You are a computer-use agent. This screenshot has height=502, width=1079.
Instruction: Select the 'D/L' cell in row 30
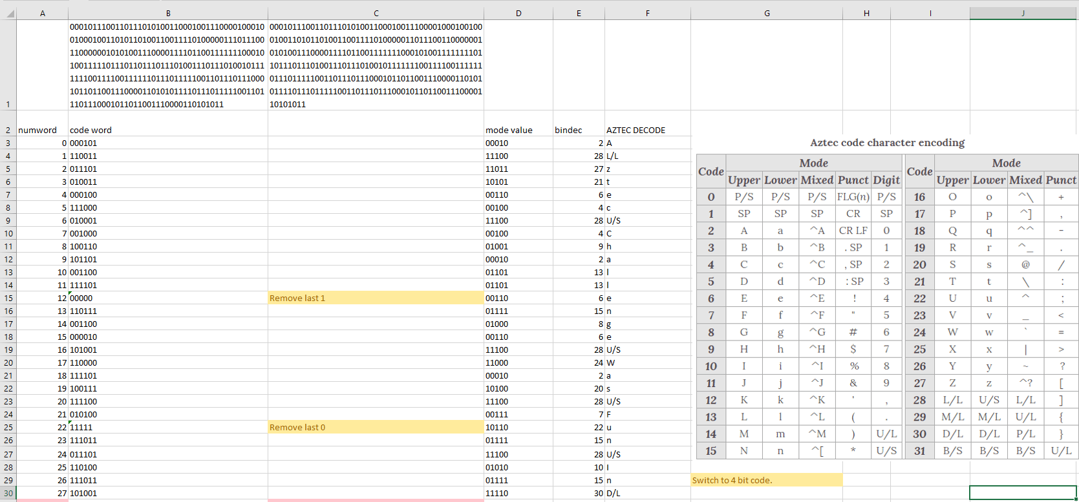(647, 493)
